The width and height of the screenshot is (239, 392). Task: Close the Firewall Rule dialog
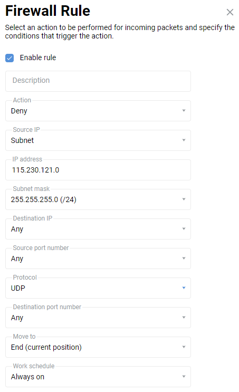click(x=230, y=12)
